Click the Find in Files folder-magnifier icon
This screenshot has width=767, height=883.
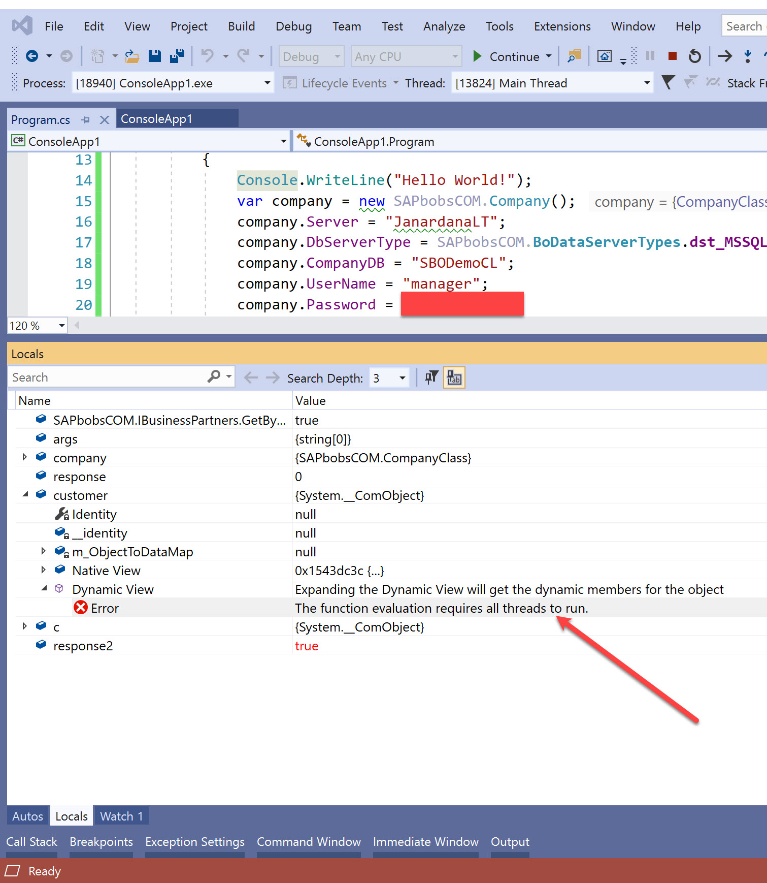[574, 56]
